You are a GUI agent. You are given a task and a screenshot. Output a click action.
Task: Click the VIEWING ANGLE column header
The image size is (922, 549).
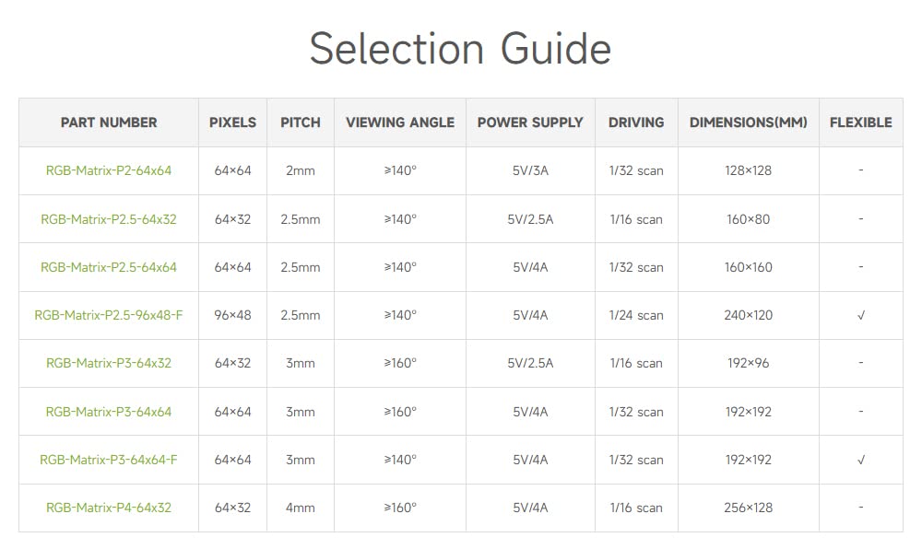(x=400, y=123)
